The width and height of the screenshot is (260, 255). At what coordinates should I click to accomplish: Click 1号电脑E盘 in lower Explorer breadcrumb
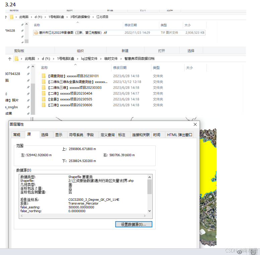pyautogui.click(x=66, y=59)
